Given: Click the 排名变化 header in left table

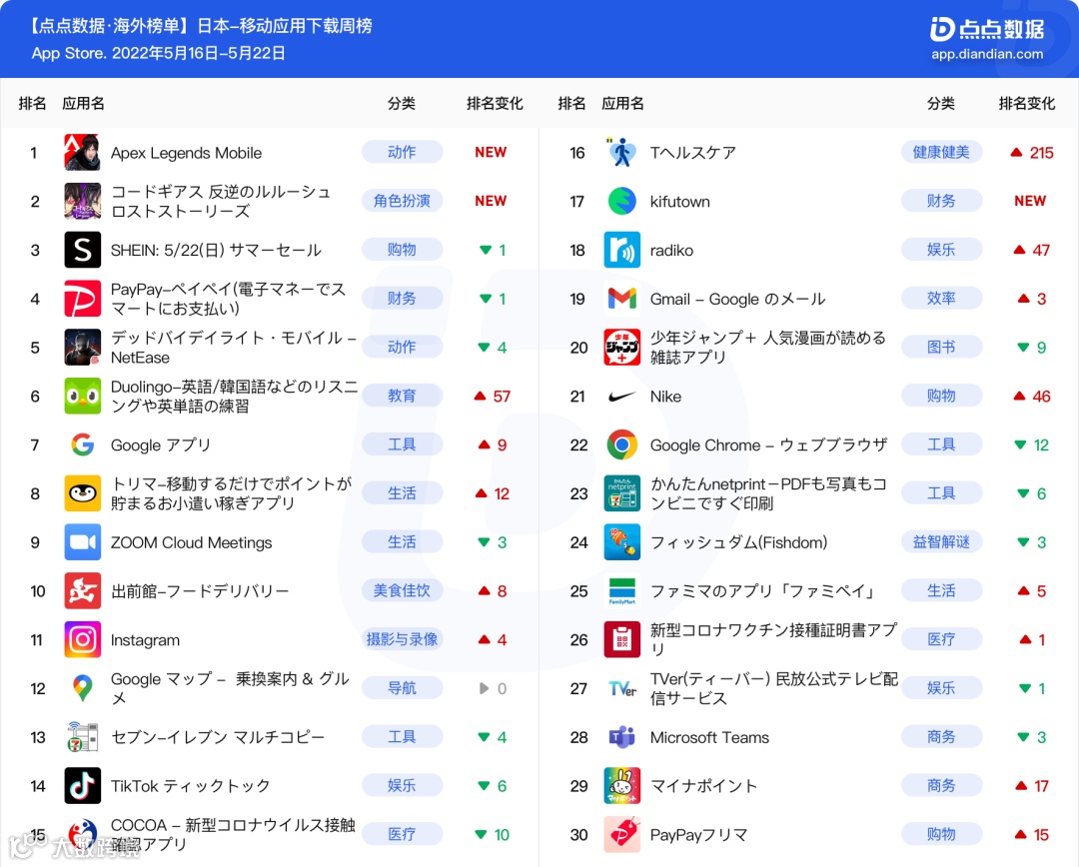Looking at the screenshot, I should coord(495,104).
